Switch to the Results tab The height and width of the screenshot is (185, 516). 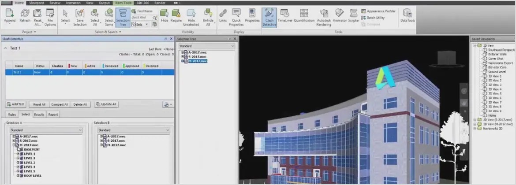tap(39, 115)
